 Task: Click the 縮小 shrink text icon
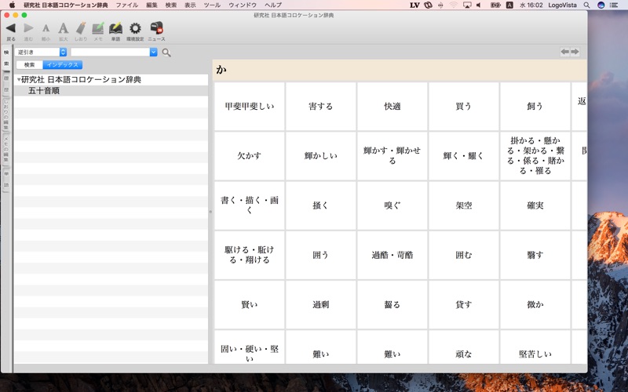[x=46, y=29]
